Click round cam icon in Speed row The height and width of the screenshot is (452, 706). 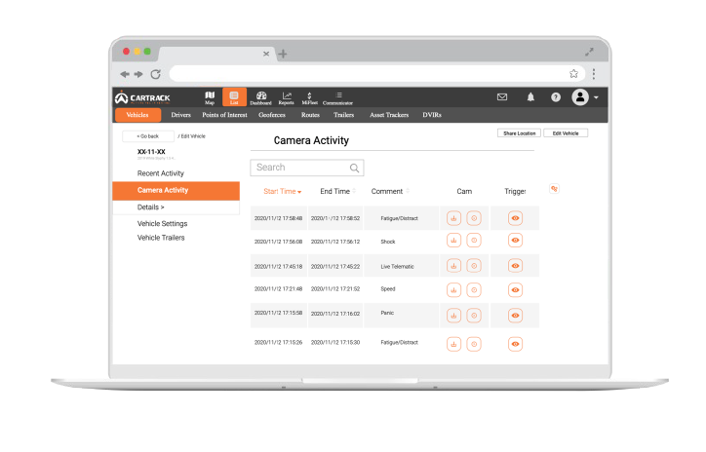tap(474, 290)
